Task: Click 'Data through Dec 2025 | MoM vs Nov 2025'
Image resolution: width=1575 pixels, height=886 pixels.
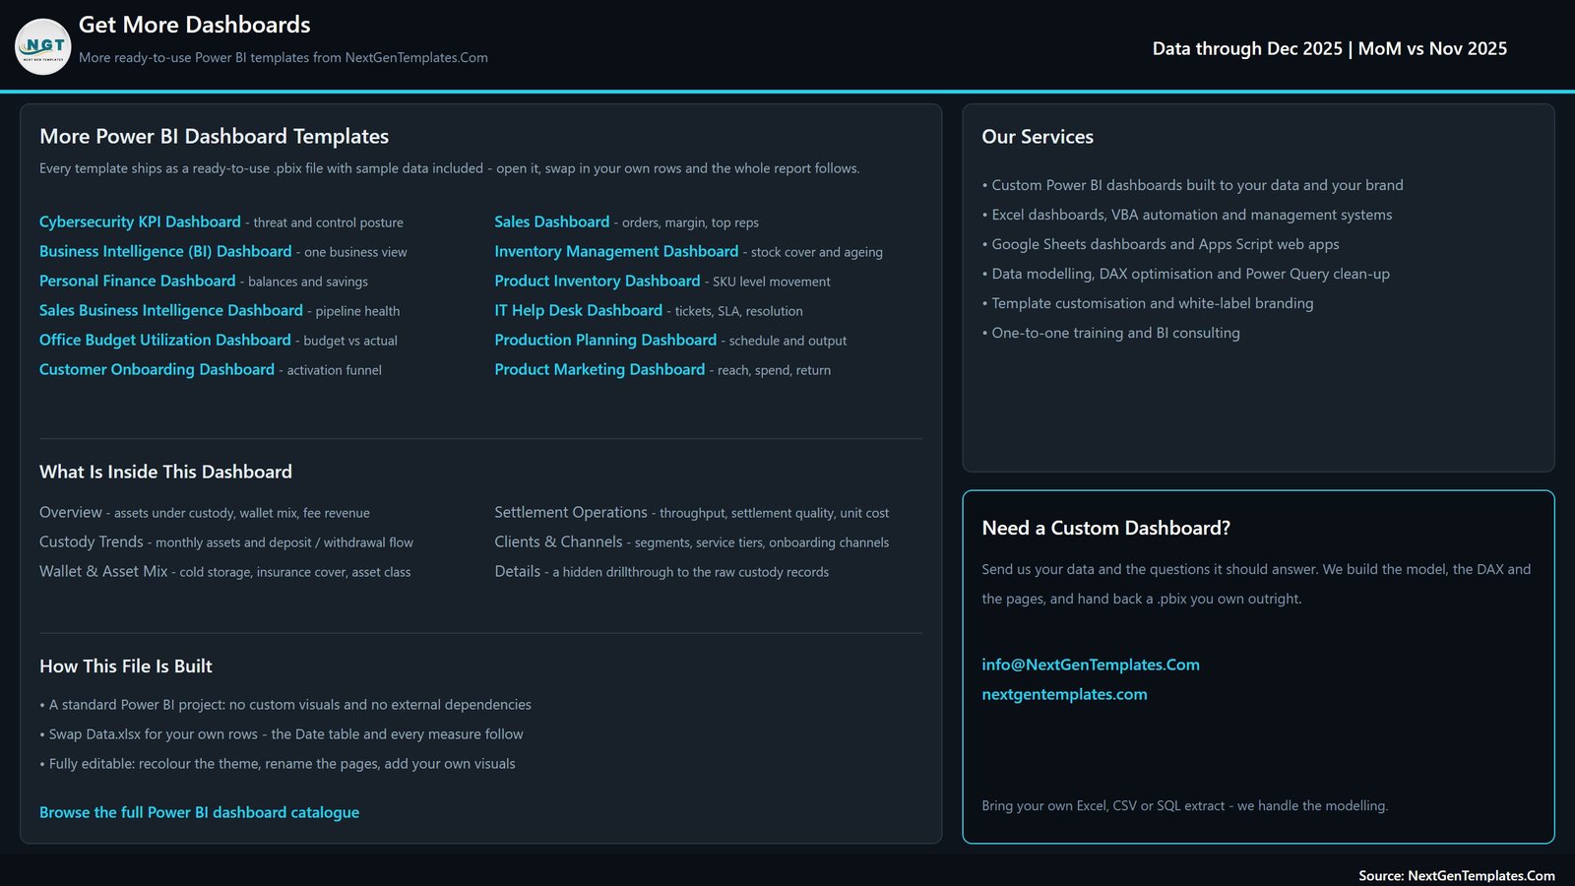Action: 1330,49
